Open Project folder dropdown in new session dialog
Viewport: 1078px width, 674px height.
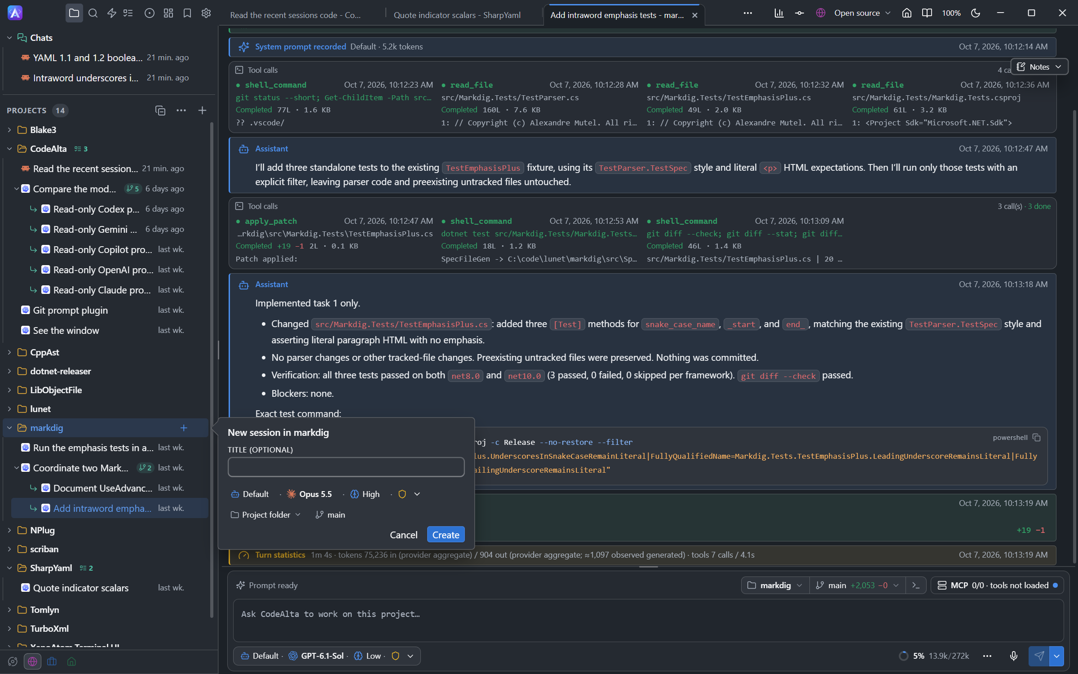pyautogui.click(x=265, y=515)
